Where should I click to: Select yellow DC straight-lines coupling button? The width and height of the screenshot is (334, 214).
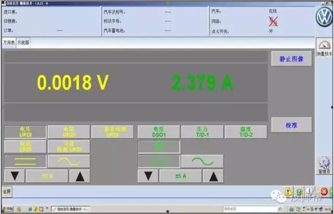coord(26,162)
